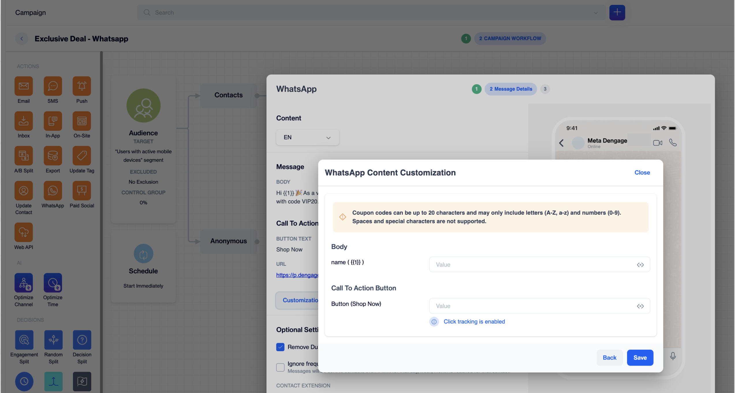Close the Content Customization dialog
This screenshot has width=735, height=393.
[642, 173]
